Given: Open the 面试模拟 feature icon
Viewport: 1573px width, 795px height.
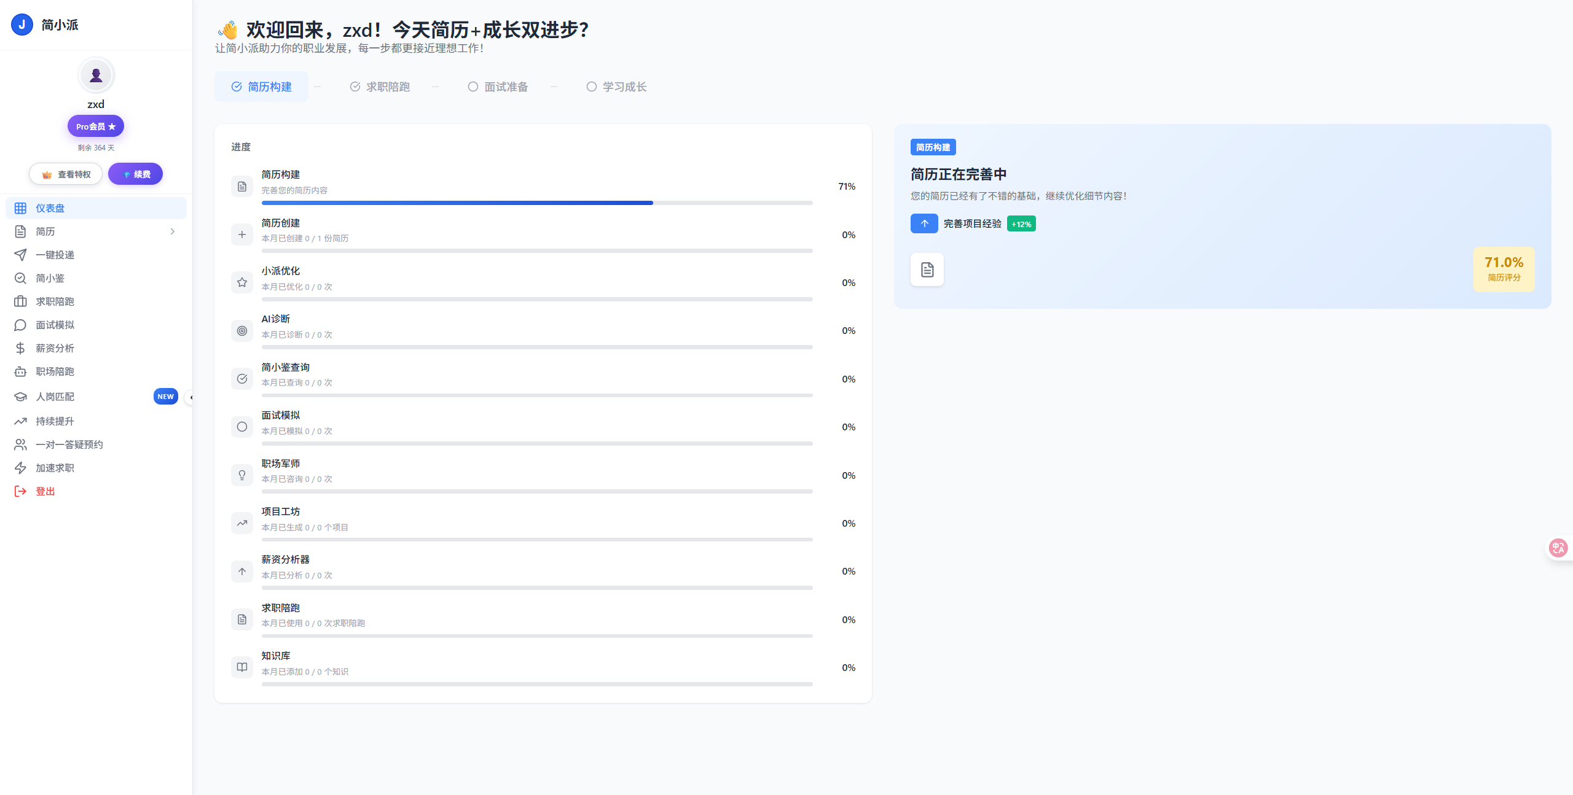Looking at the screenshot, I should (20, 325).
